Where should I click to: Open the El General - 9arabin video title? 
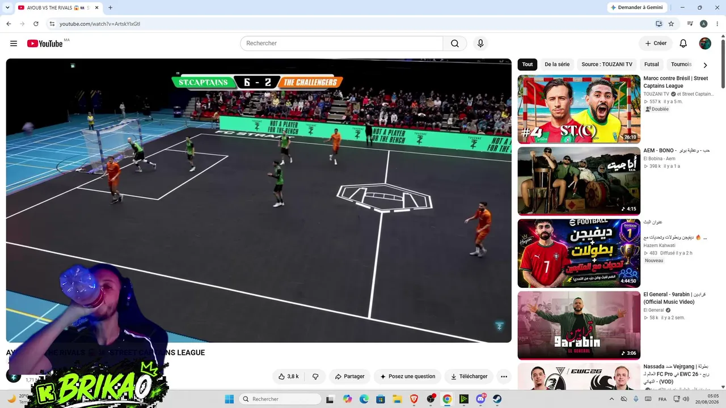pos(674,298)
